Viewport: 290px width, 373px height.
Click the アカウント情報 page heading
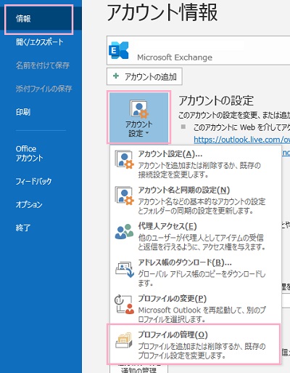click(162, 12)
